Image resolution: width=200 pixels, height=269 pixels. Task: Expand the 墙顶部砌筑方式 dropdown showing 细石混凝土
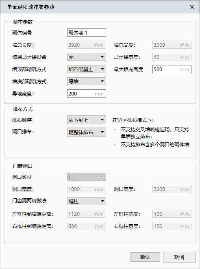(87, 69)
